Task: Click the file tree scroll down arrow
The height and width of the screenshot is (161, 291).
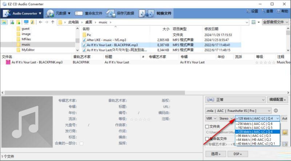Action: click(77, 50)
